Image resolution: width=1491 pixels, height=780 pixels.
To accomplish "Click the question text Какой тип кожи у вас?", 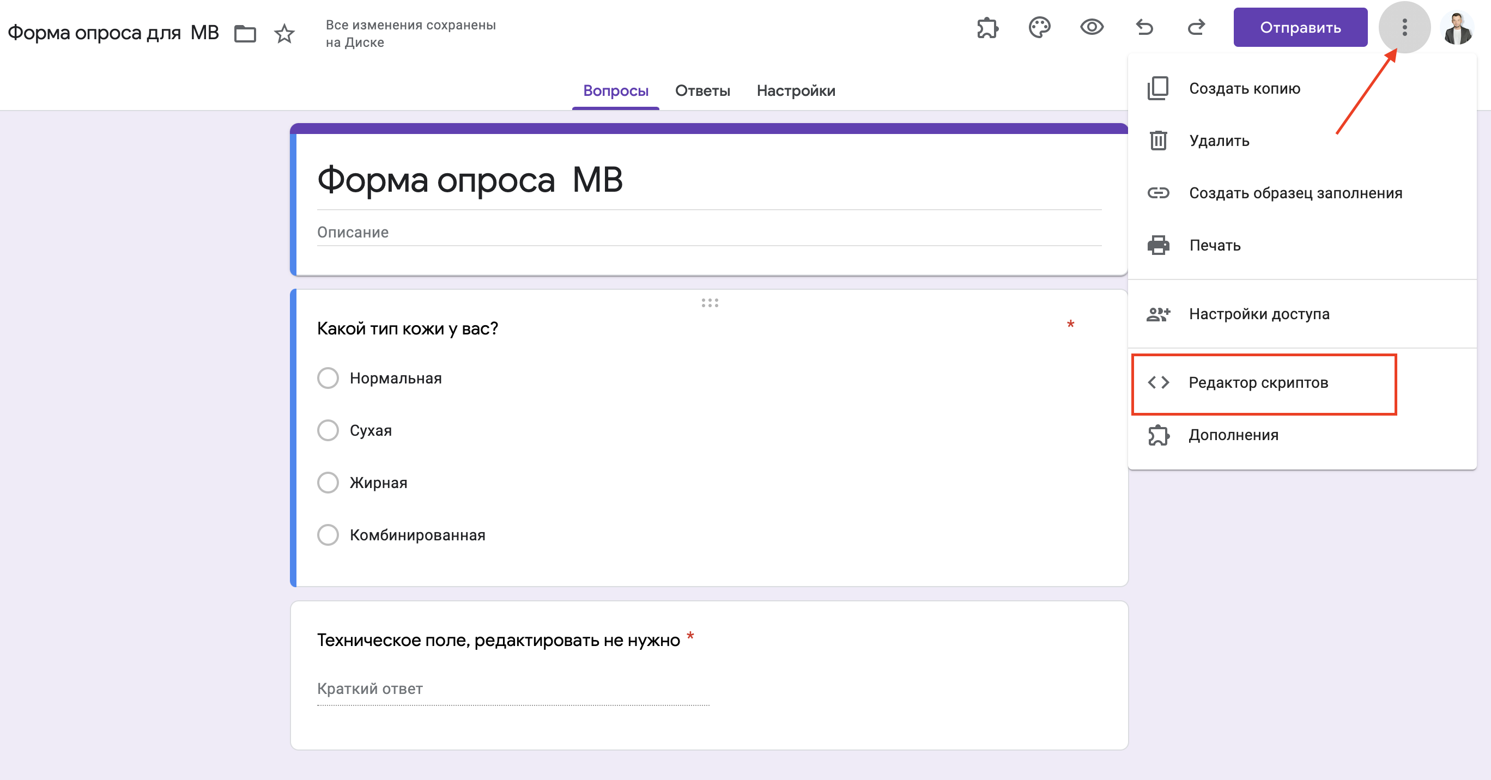I will pos(408,328).
